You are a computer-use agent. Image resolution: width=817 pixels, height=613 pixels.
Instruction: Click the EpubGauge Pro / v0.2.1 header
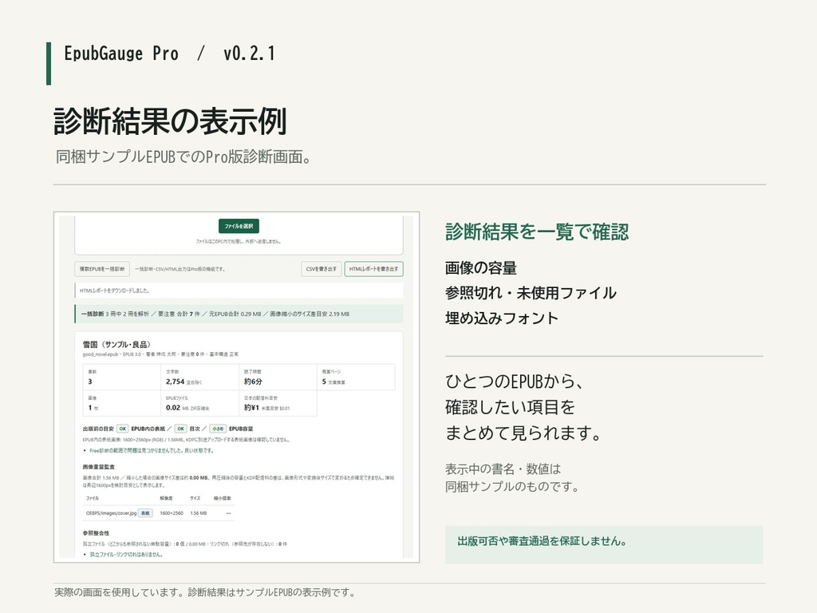click(x=169, y=53)
